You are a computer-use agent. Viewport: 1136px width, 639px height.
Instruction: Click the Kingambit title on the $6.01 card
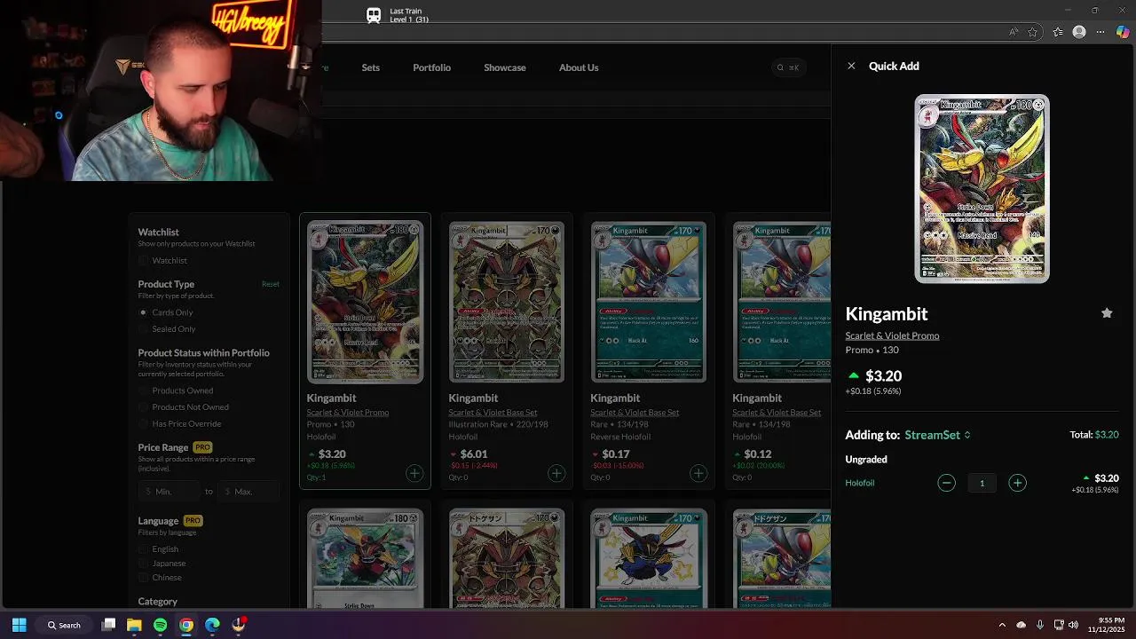click(473, 398)
